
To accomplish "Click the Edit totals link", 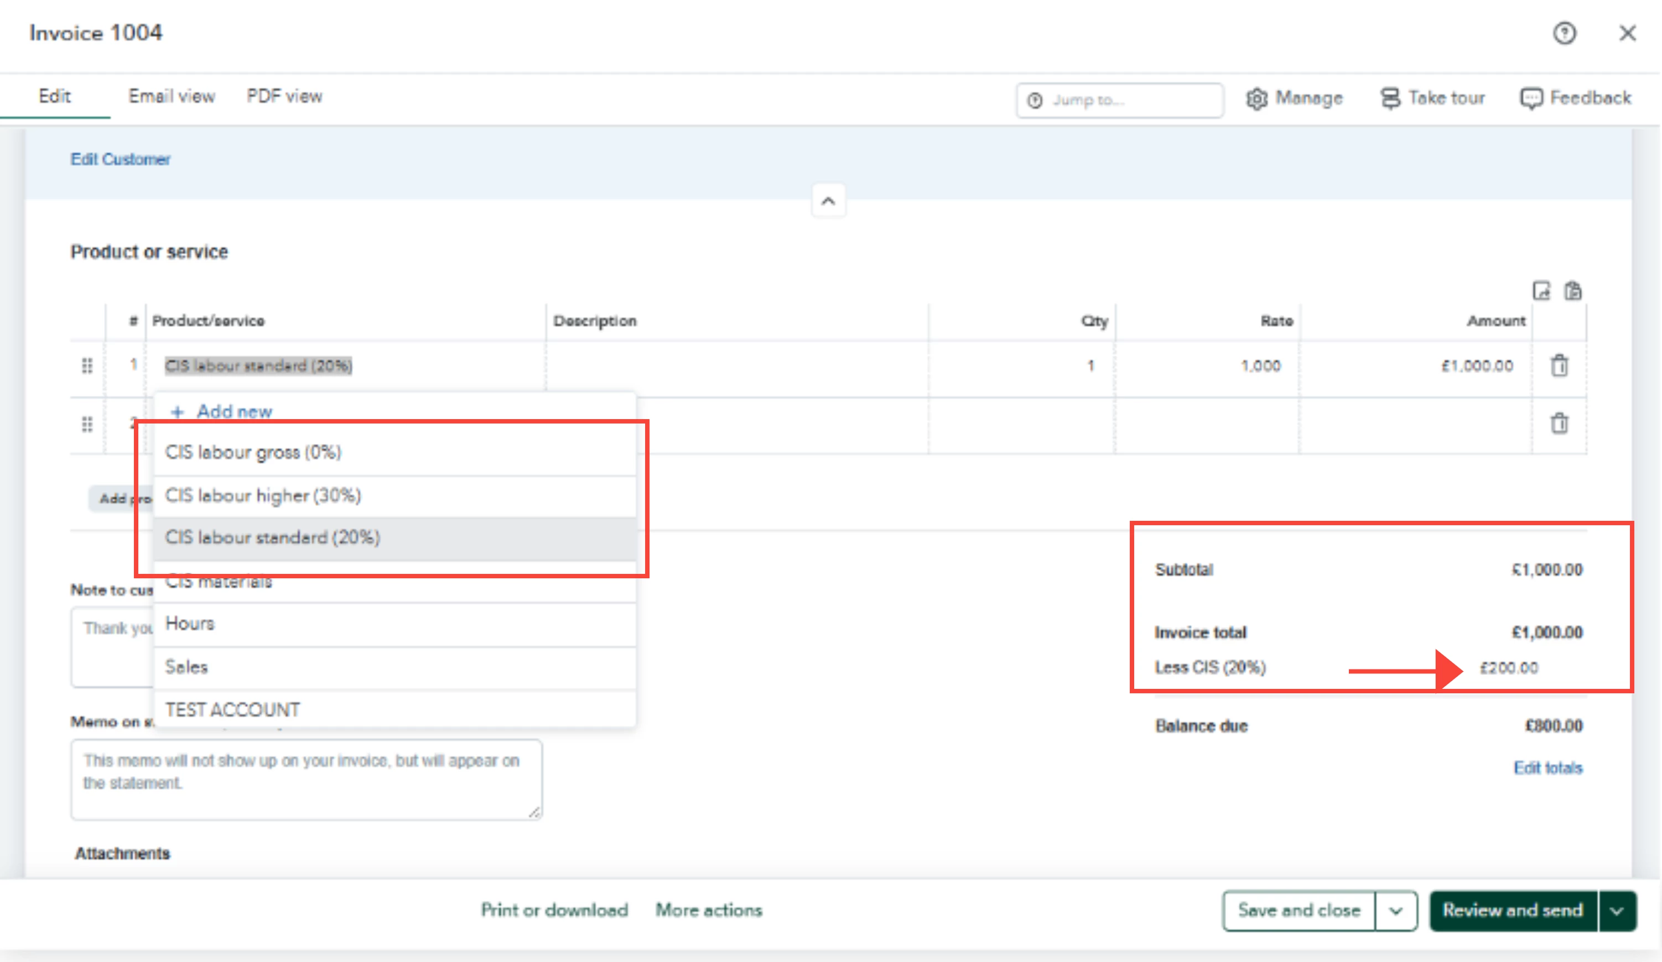I will pos(1547,768).
